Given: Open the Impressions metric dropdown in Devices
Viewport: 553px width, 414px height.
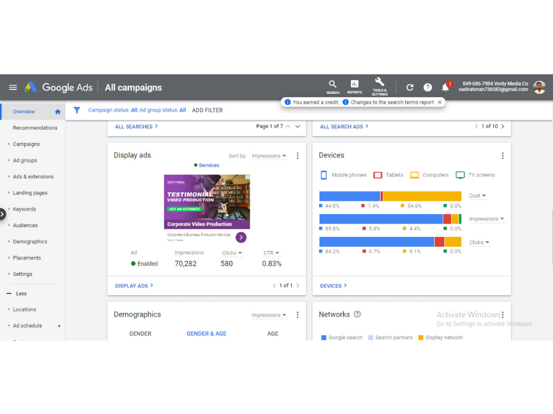Looking at the screenshot, I should click(486, 219).
